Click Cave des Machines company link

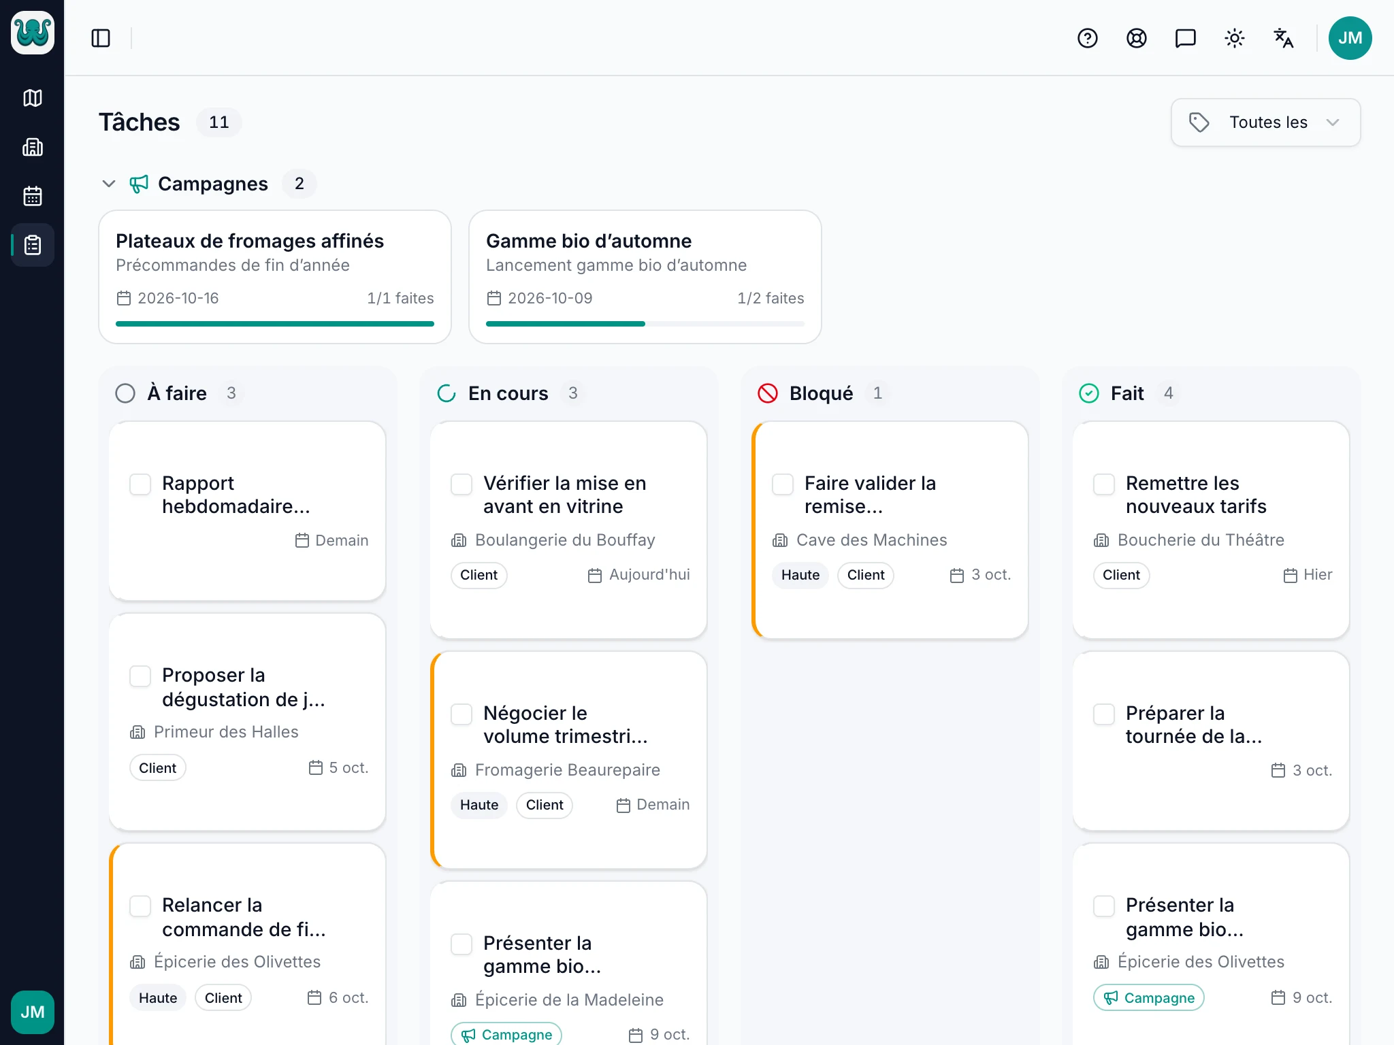coord(871,540)
